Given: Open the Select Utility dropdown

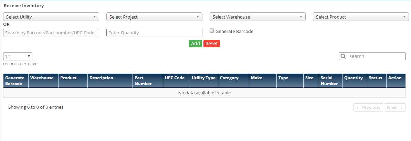Looking at the screenshot, I should (x=51, y=17).
